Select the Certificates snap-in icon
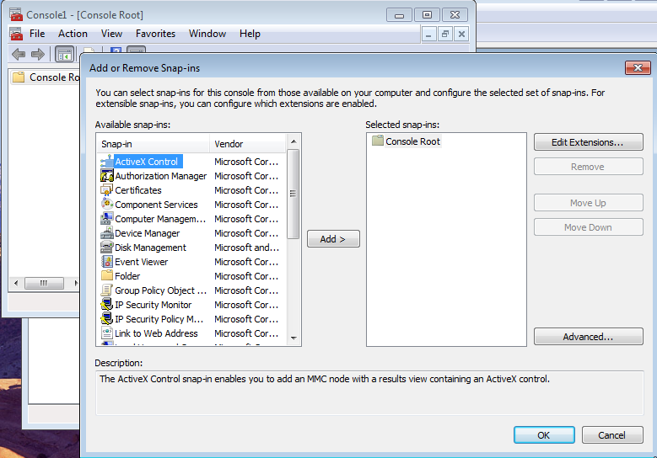The image size is (657, 458). (x=107, y=190)
